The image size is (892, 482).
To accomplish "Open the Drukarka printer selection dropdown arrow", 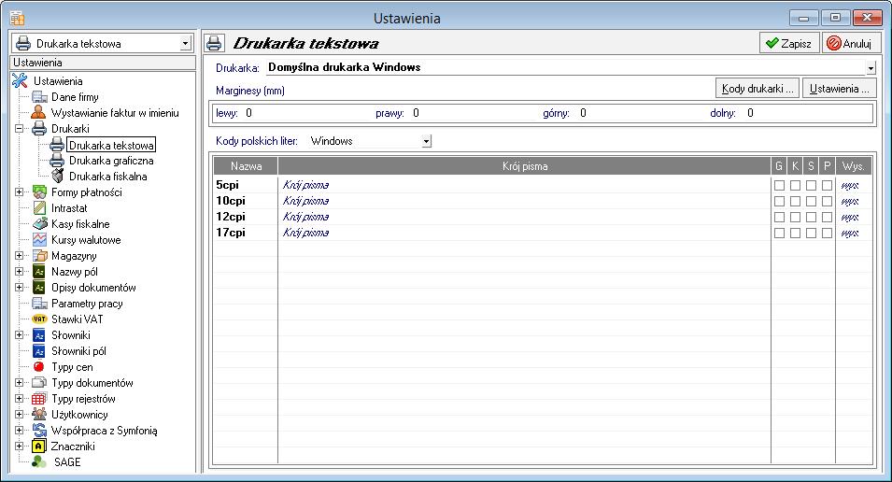I will (x=871, y=67).
